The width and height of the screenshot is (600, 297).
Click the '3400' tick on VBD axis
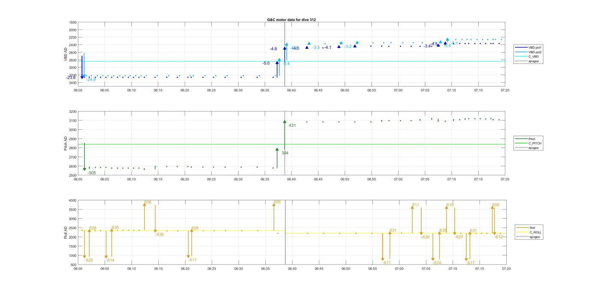(x=72, y=82)
